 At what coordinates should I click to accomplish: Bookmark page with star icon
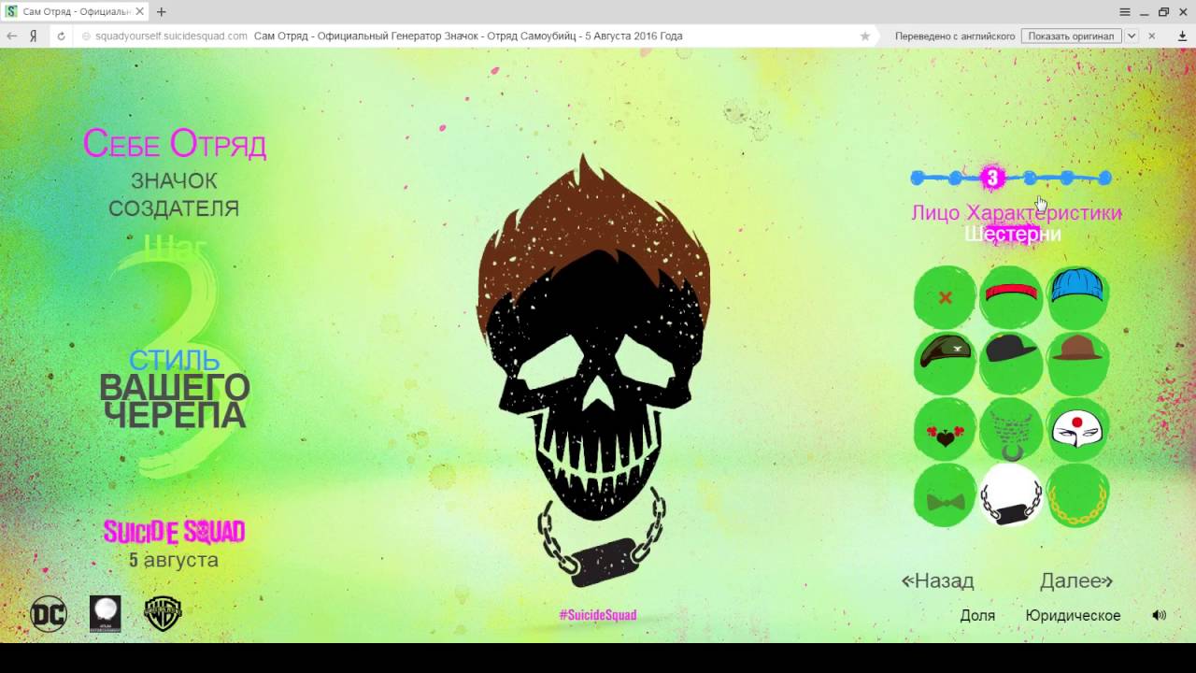click(865, 36)
